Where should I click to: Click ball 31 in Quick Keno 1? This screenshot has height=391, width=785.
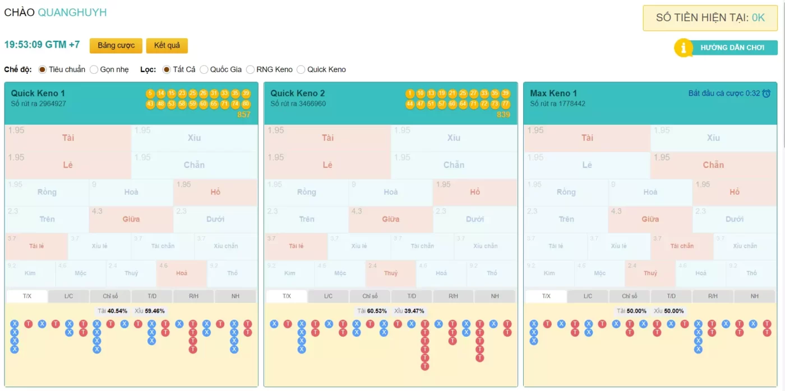(x=214, y=93)
